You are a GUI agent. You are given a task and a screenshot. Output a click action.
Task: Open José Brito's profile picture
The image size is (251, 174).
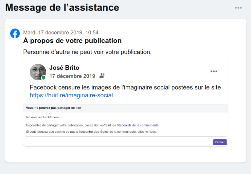(x=38, y=72)
